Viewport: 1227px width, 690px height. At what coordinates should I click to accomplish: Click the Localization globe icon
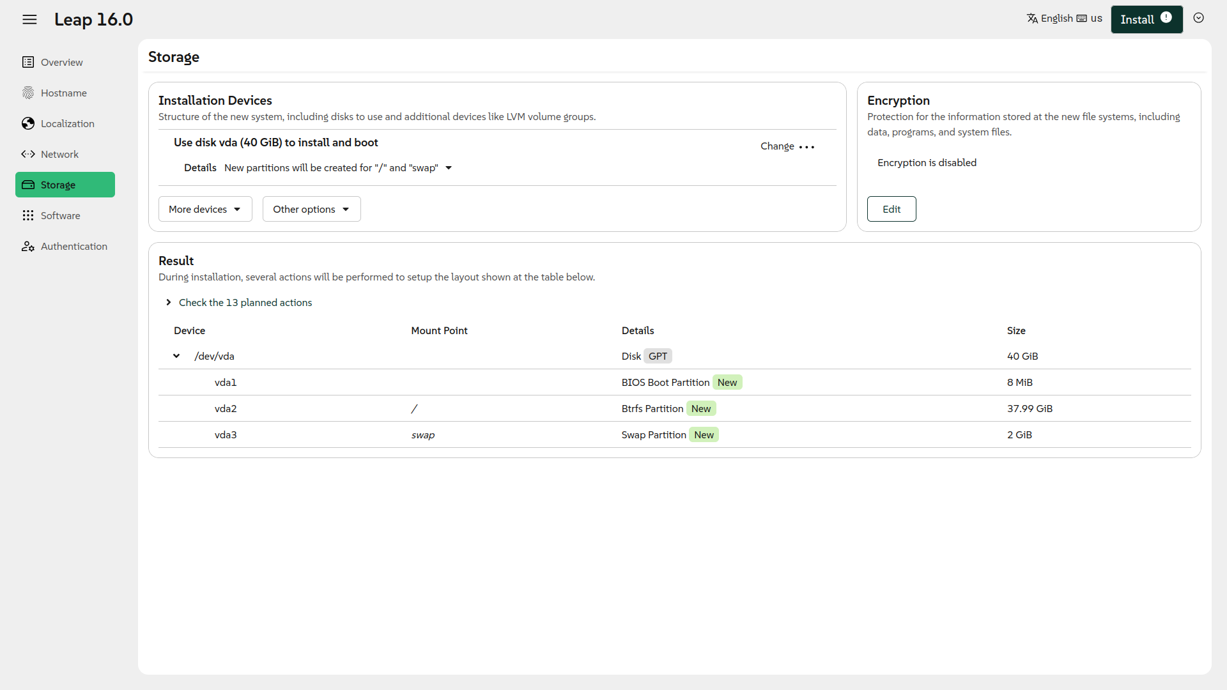point(28,123)
